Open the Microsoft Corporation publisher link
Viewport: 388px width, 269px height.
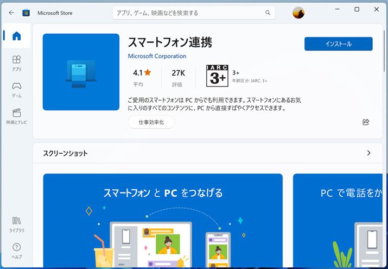(157, 56)
